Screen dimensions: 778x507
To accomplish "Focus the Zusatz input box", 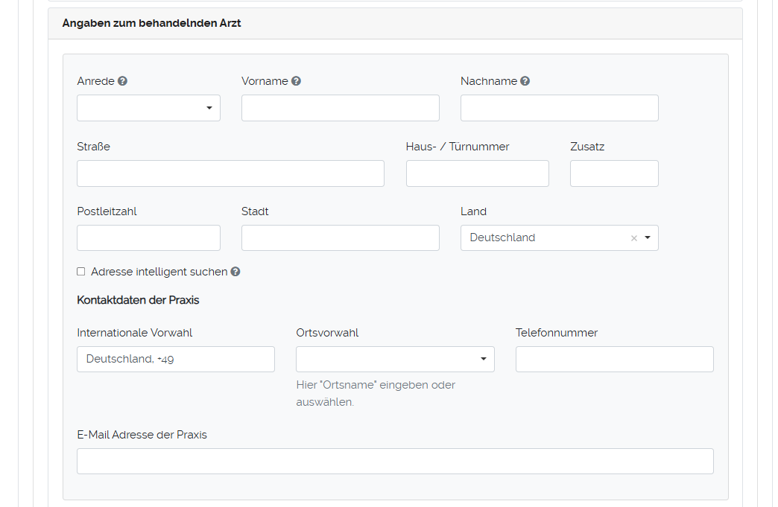I will tap(614, 173).
